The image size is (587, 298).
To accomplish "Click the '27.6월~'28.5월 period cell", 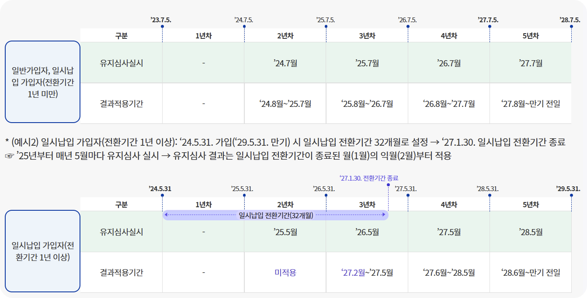I will pos(448,273).
